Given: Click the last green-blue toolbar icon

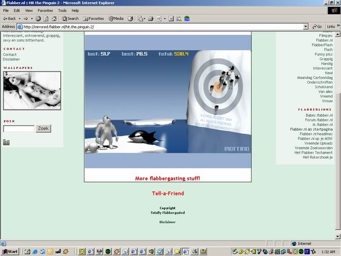Looking at the screenshot, I should pyautogui.click(x=187, y=19).
